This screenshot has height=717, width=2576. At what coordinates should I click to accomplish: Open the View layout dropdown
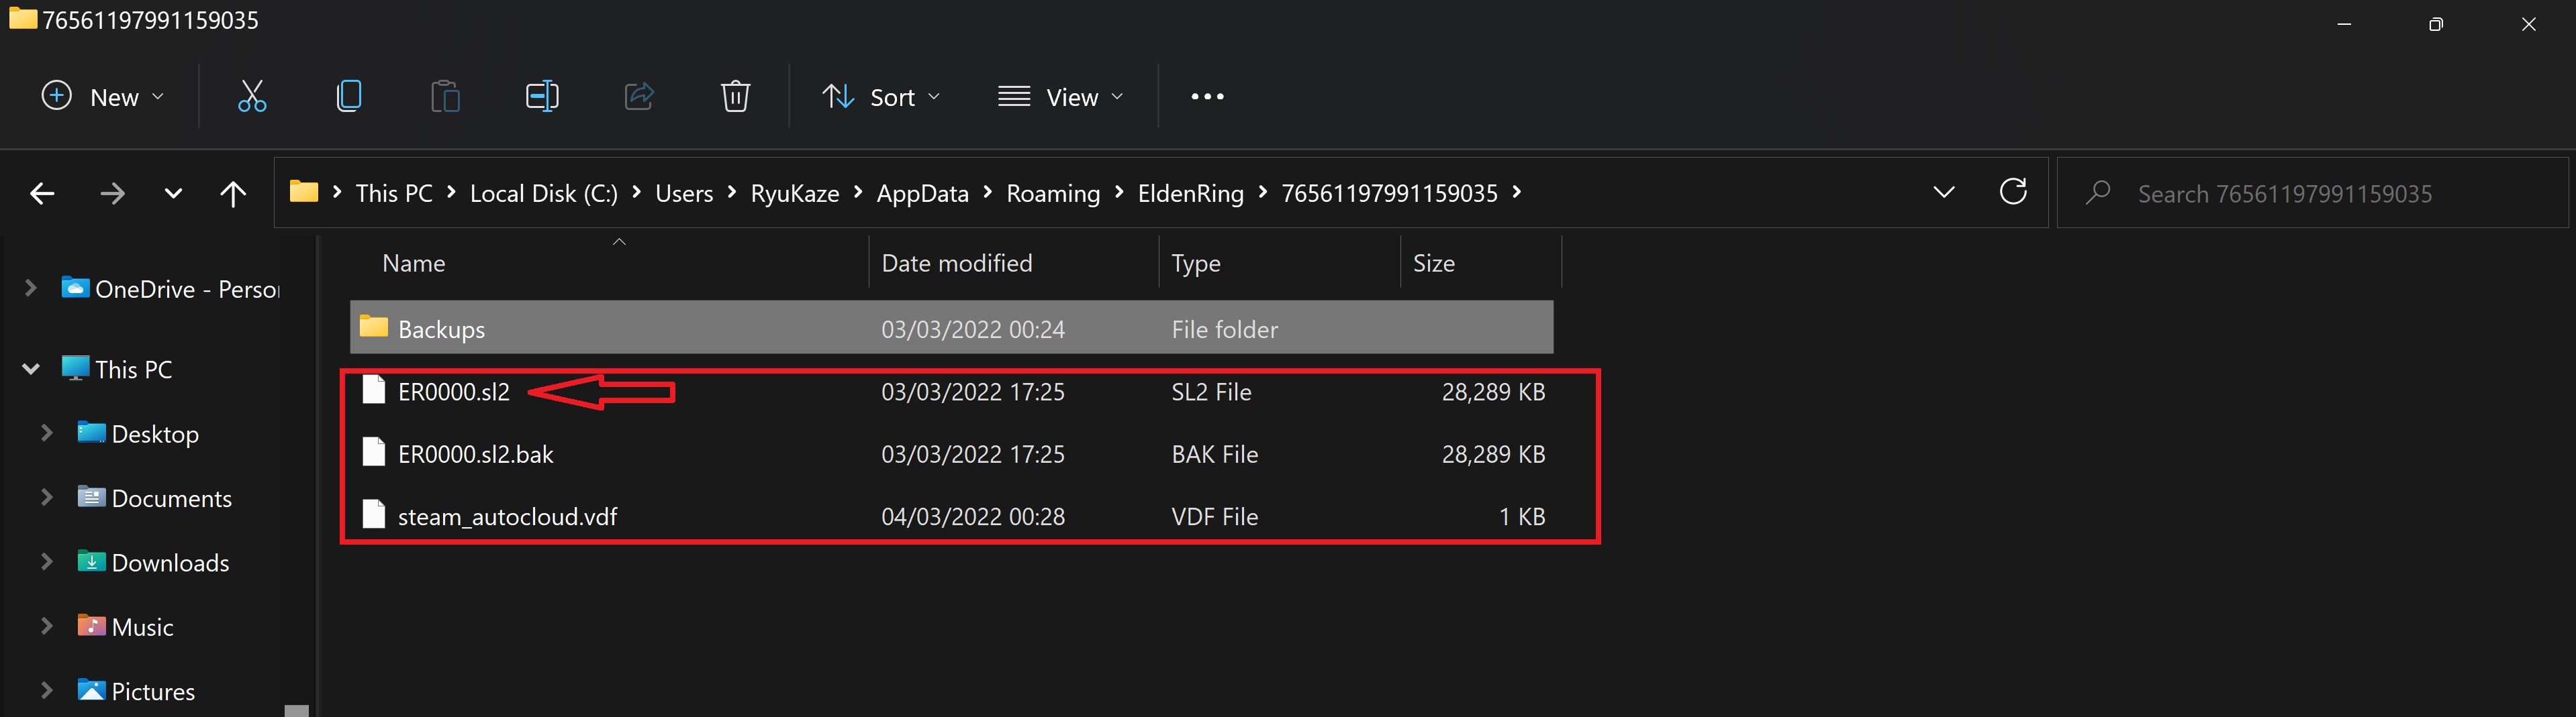coord(1061,97)
